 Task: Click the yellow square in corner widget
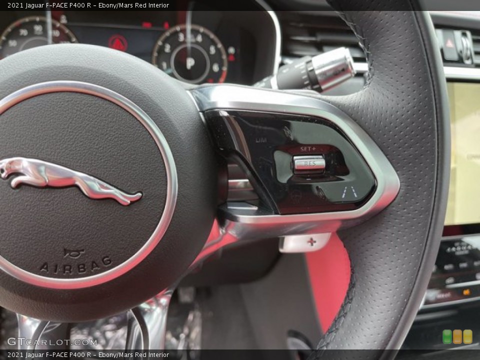(x=468, y=336)
